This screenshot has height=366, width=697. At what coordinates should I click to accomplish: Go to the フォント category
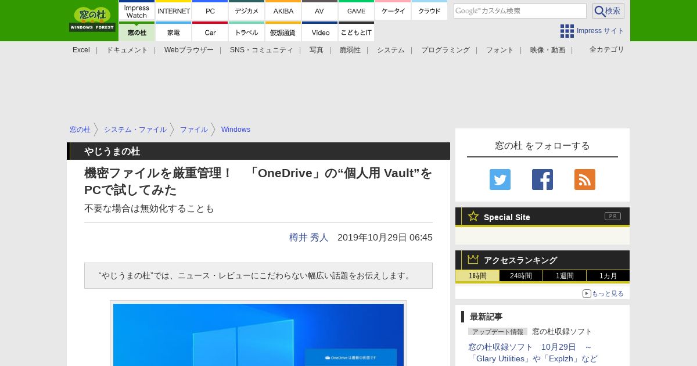(500, 50)
